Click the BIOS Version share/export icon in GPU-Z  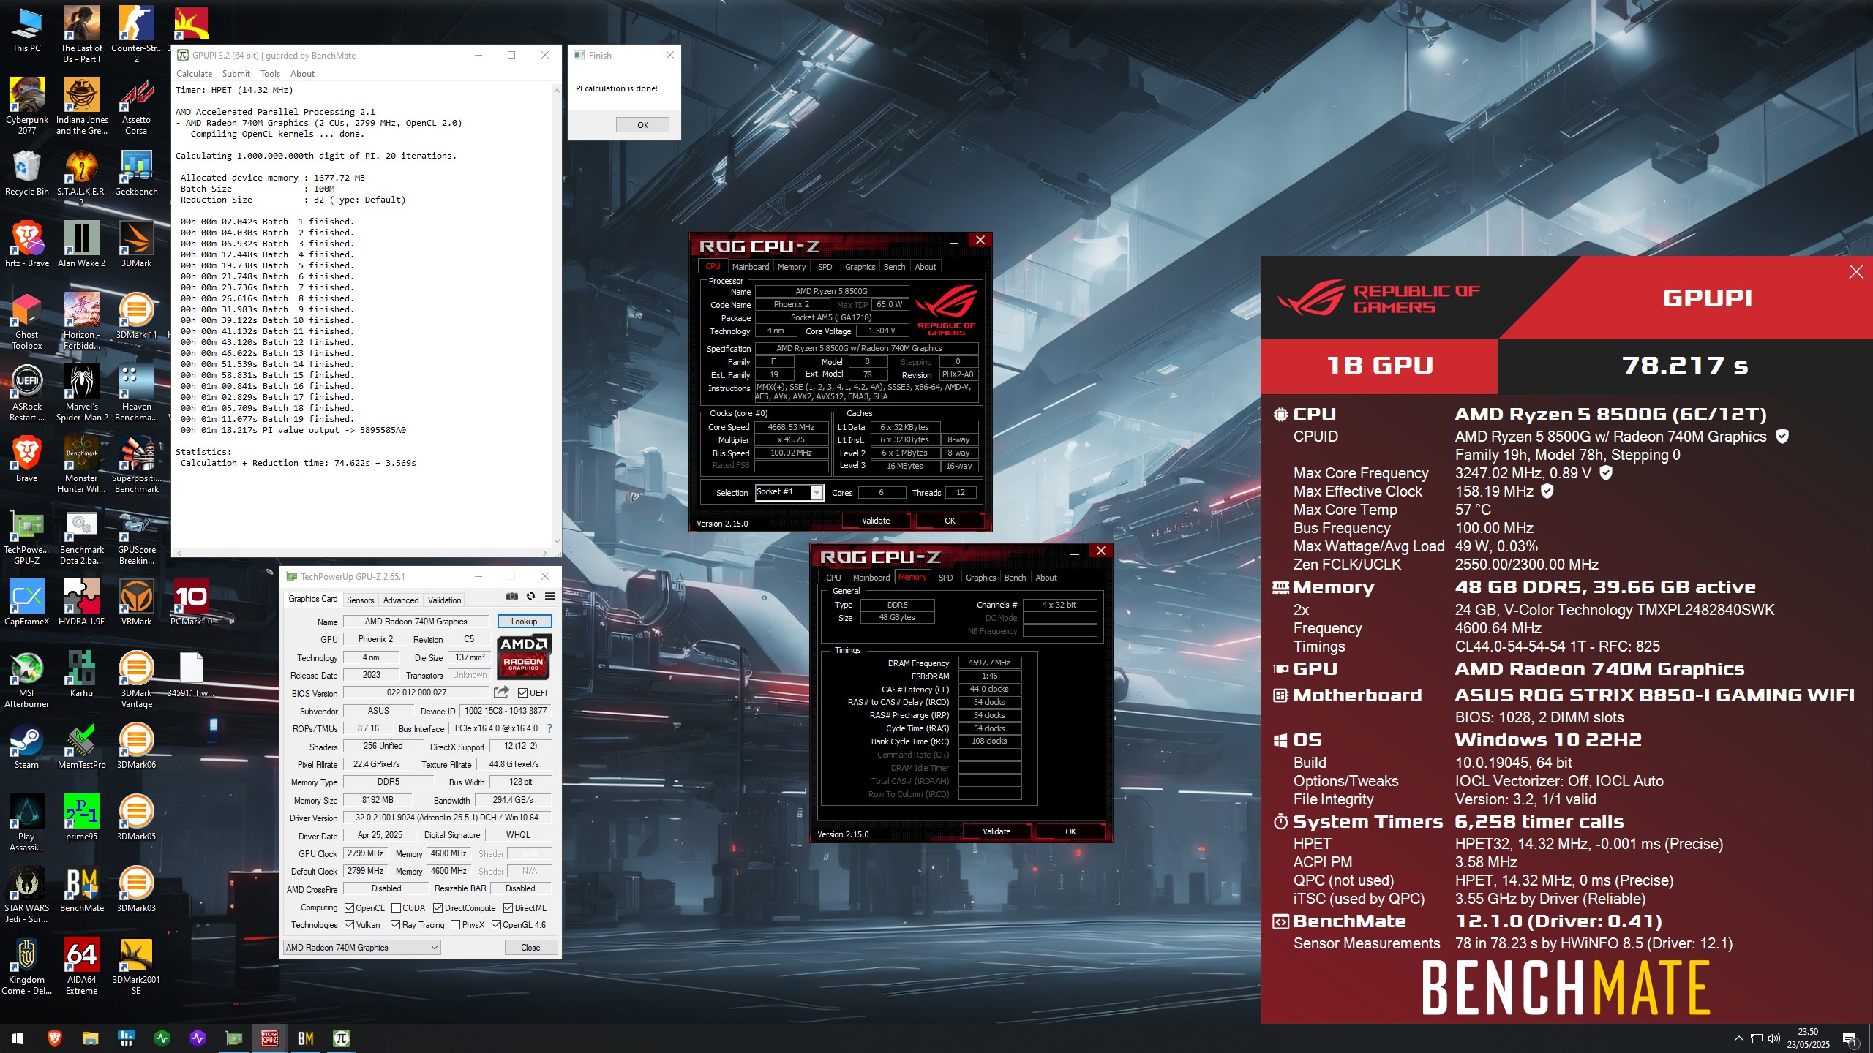pos(501,692)
